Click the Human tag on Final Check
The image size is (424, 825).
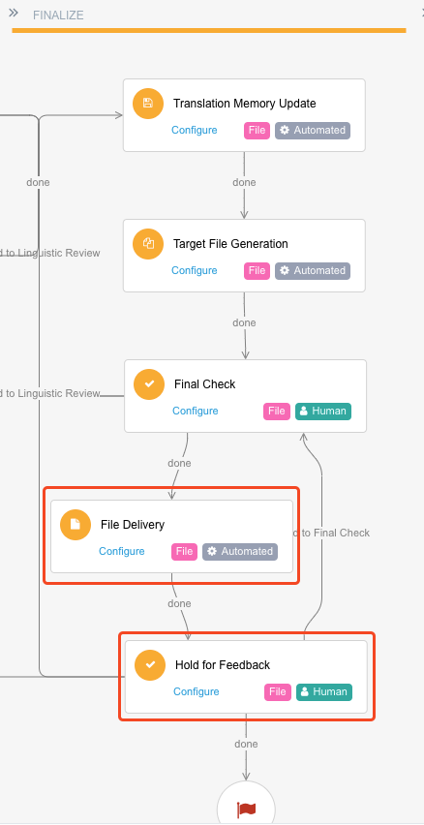pyautogui.click(x=323, y=412)
